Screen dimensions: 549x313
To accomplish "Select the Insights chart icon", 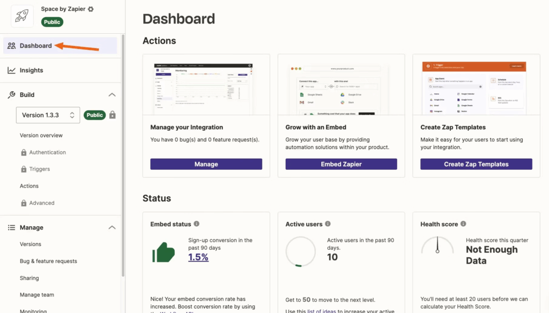I will click(12, 70).
